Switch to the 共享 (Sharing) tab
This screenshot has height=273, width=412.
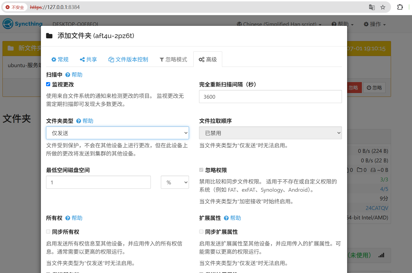pyautogui.click(x=88, y=59)
